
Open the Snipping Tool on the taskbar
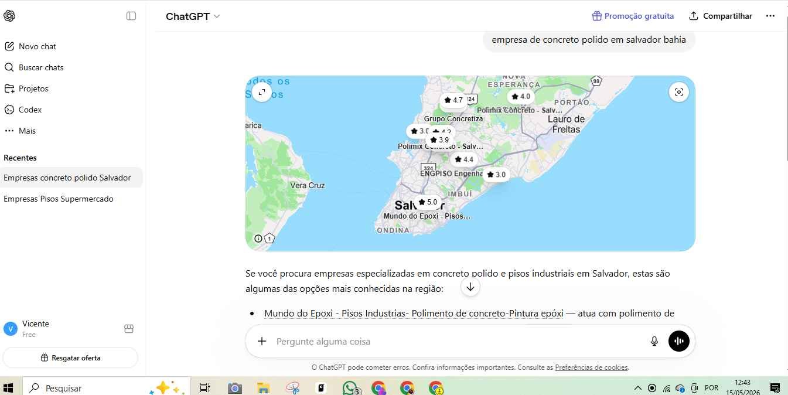[x=292, y=387]
